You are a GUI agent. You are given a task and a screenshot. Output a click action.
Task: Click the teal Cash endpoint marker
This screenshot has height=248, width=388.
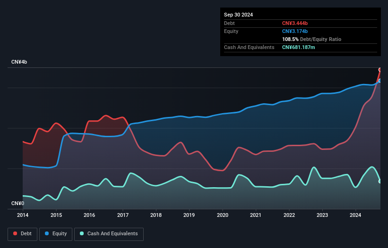pyautogui.click(x=380, y=182)
